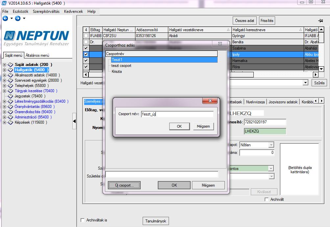Cancel group name with Mégsem button
This screenshot has width=330, height=227.
click(x=203, y=126)
